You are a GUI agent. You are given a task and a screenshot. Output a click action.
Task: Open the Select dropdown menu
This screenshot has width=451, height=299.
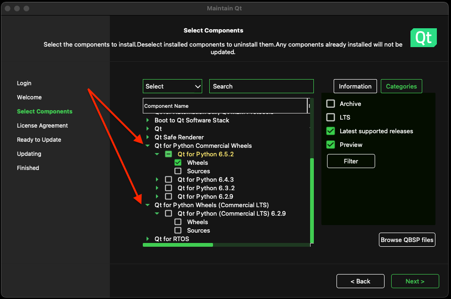(172, 86)
